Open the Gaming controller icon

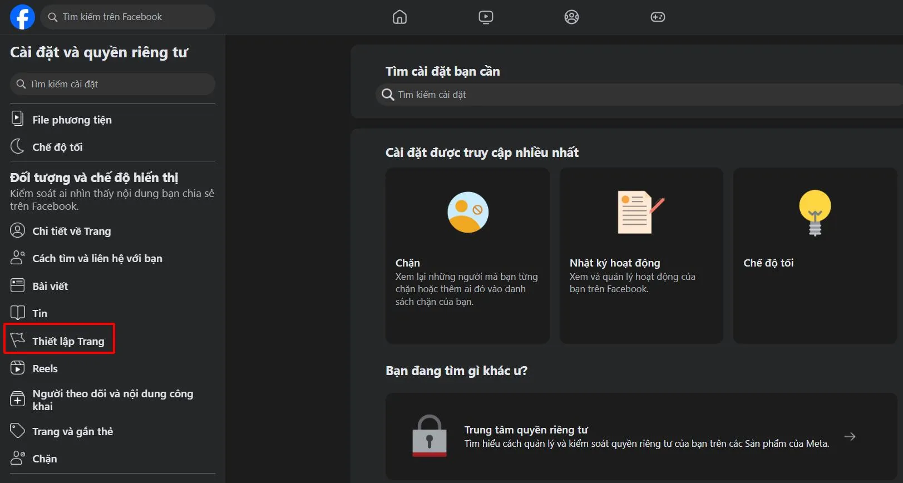pyautogui.click(x=658, y=17)
